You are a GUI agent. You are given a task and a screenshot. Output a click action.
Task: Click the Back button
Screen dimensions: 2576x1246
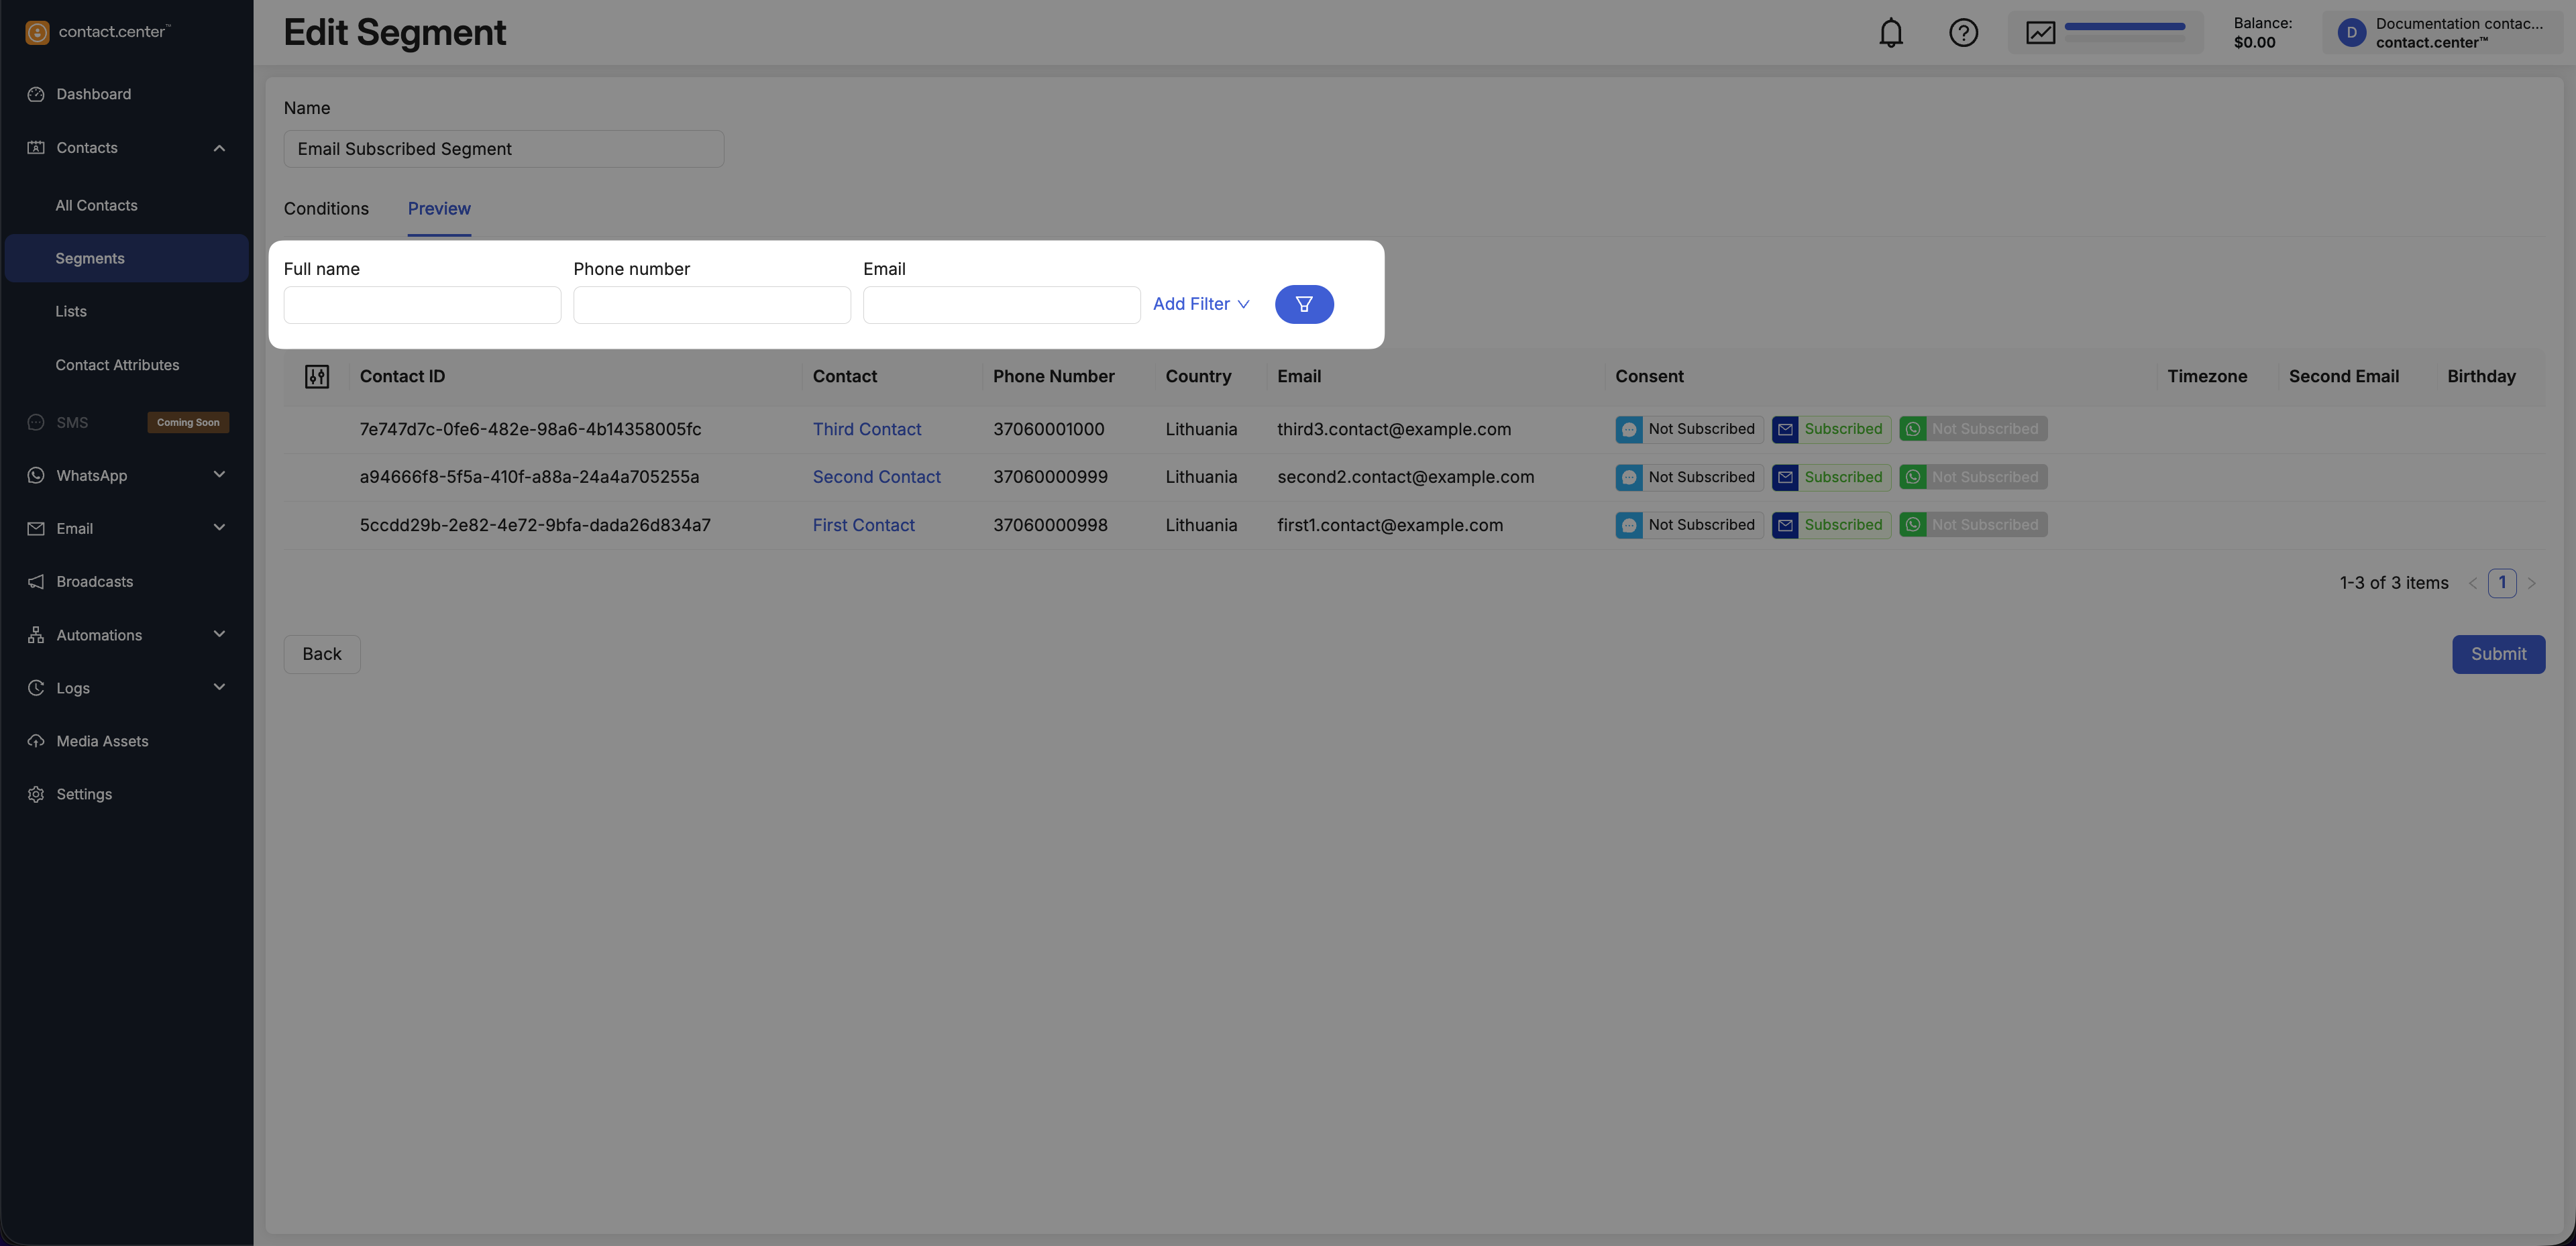pyautogui.click(x=321, y=654)
